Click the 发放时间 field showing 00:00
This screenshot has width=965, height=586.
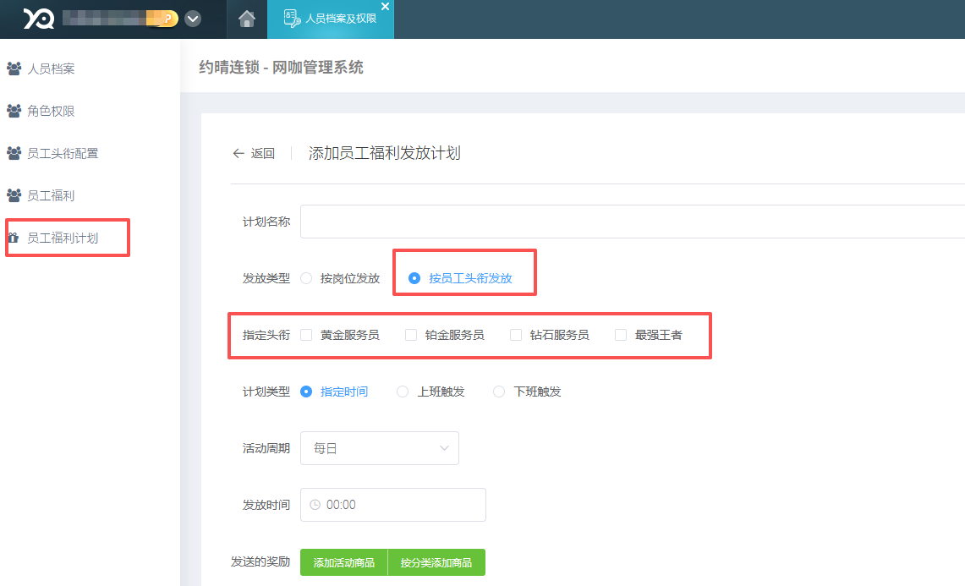click(x=393, y=505)
